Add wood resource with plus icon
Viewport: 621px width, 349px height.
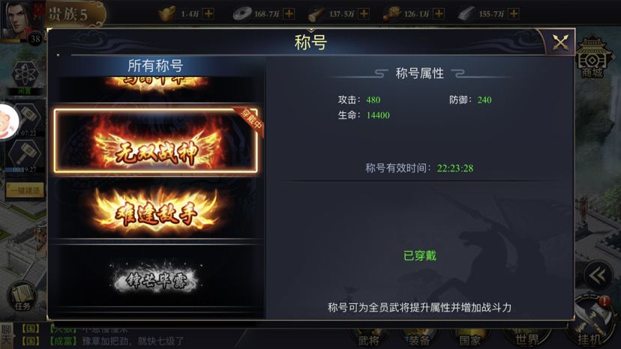click(364, 13)
